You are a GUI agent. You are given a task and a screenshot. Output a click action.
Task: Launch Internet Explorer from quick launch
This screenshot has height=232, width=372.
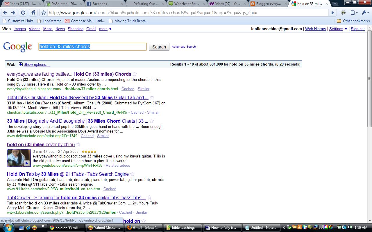pyautogui.click(x=28, y=228)
